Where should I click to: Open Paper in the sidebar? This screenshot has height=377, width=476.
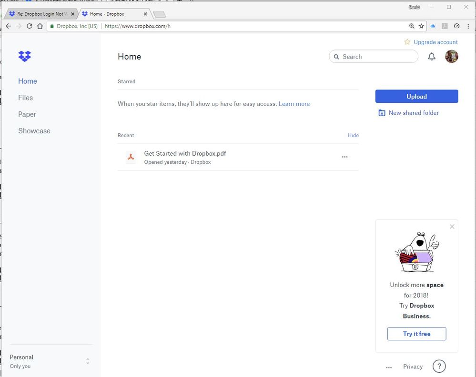coord(27,114)
